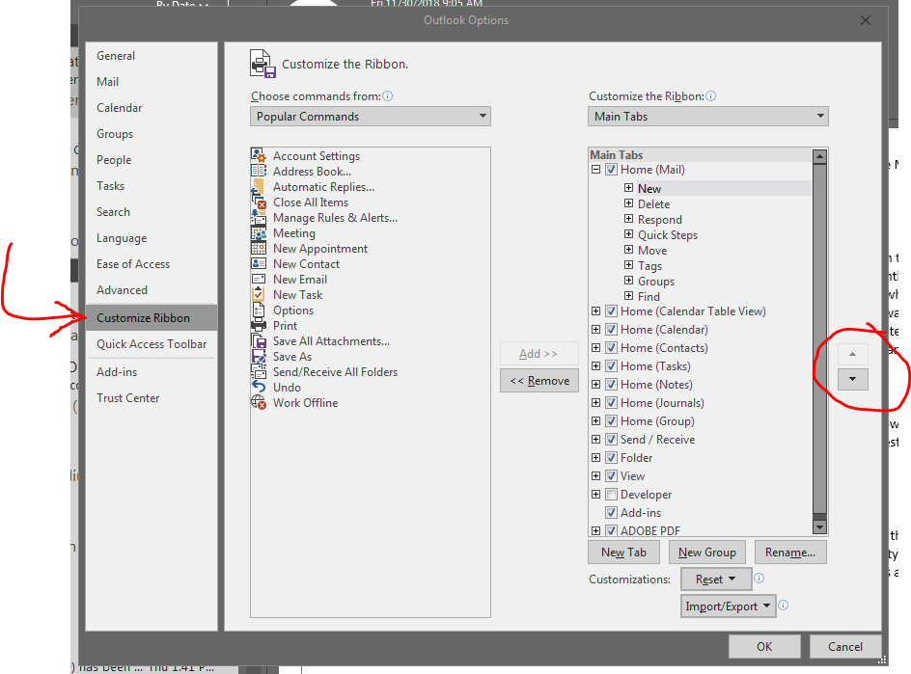The height and width of the screenshot is (674, 911).
Task: Expand the Quick Steps group node
Action: (x=628, y=234)
